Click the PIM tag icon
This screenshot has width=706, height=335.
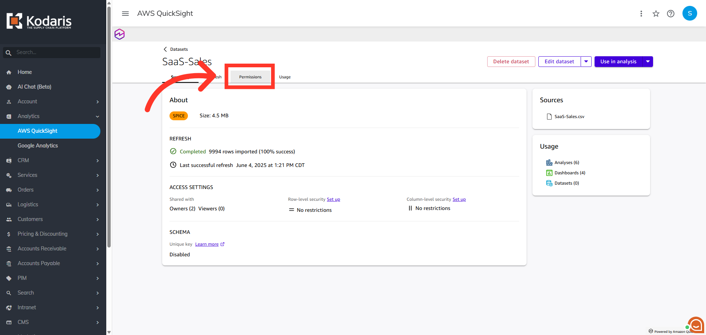pyautogui.click(x=9, y=278)
